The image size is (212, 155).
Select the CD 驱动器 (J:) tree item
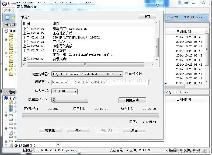coord(25,145)
